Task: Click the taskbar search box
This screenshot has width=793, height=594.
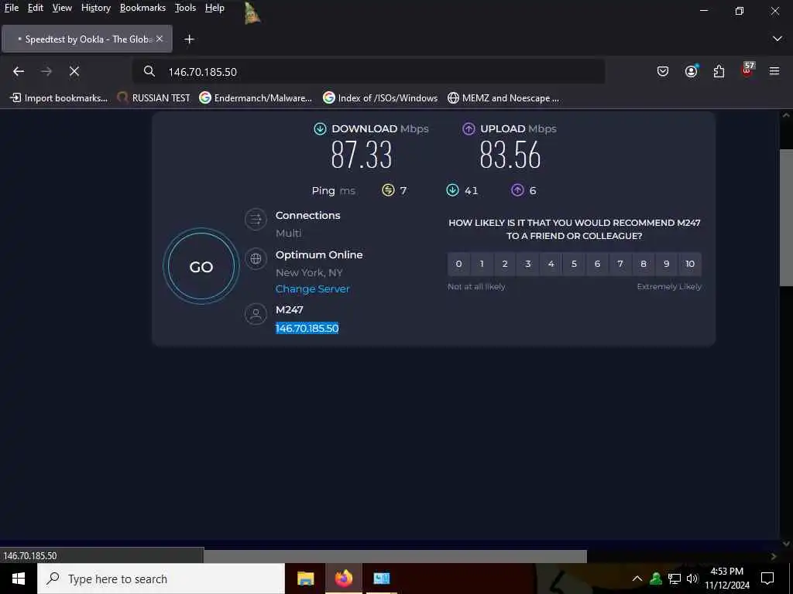Action: (x=161, y=579)
